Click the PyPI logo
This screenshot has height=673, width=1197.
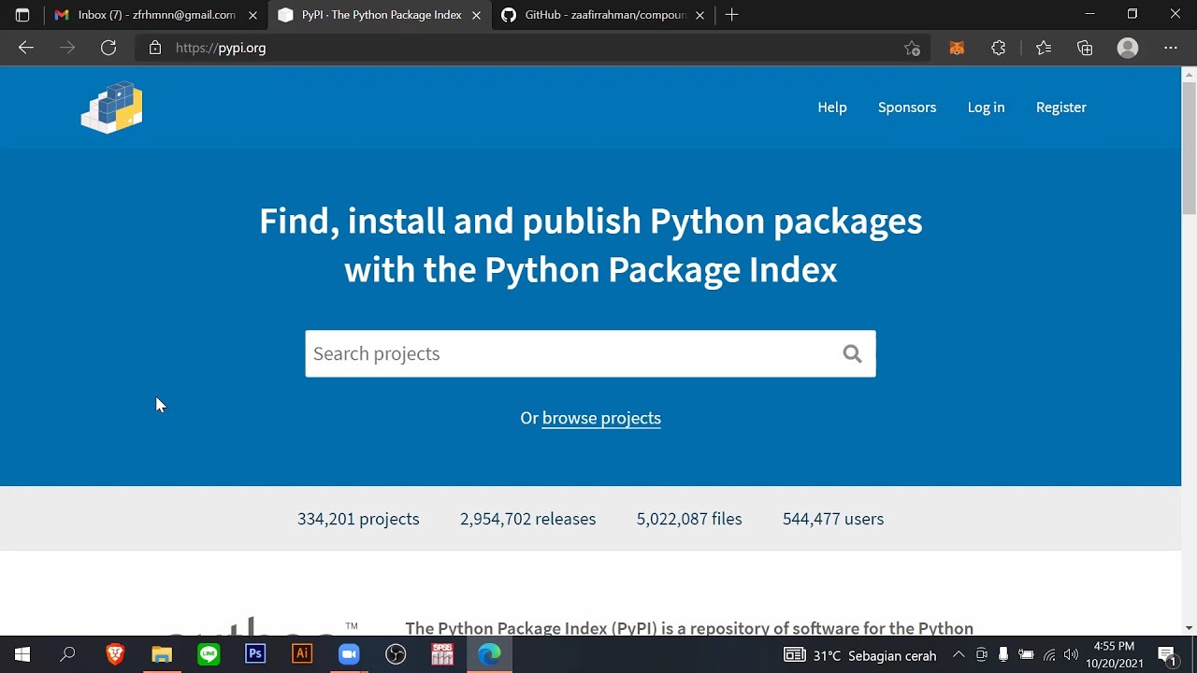click(111, 107)
